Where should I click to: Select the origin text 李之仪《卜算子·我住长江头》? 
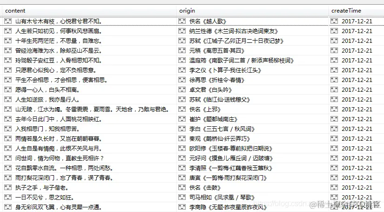(x=225, y=70)
